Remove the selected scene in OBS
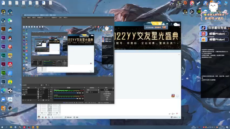 (25, 100)
